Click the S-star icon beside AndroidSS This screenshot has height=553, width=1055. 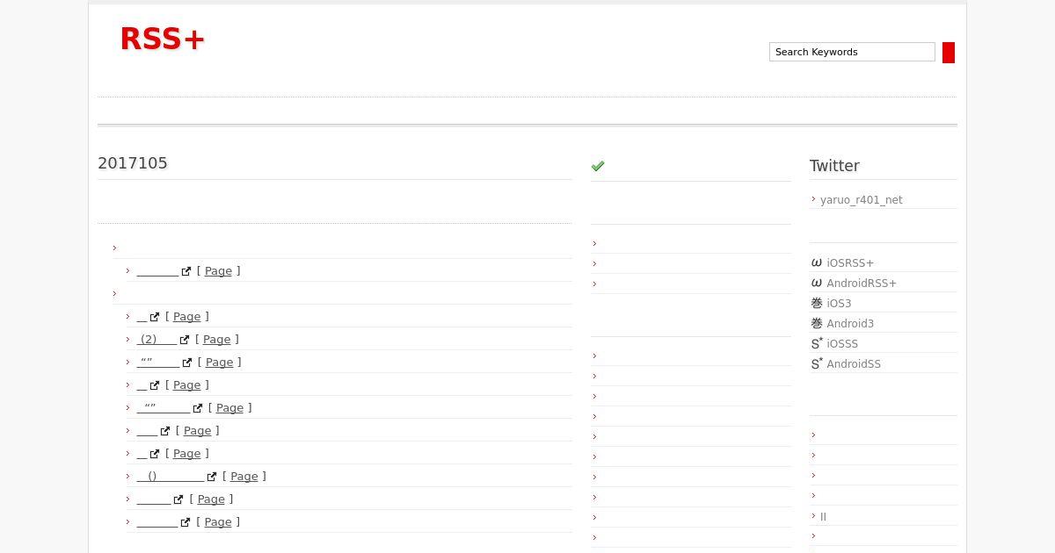[x=817, y=363]
